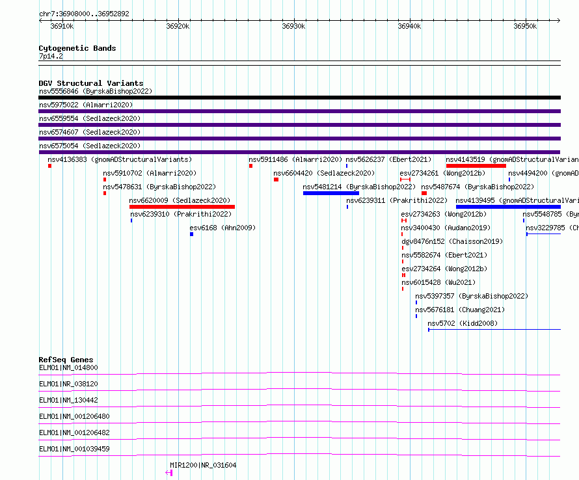This screenshot has height=480, width=579.
Task: Click ELMO1|NM_001206480 transcript label
Action: click(x=74, y=416)
